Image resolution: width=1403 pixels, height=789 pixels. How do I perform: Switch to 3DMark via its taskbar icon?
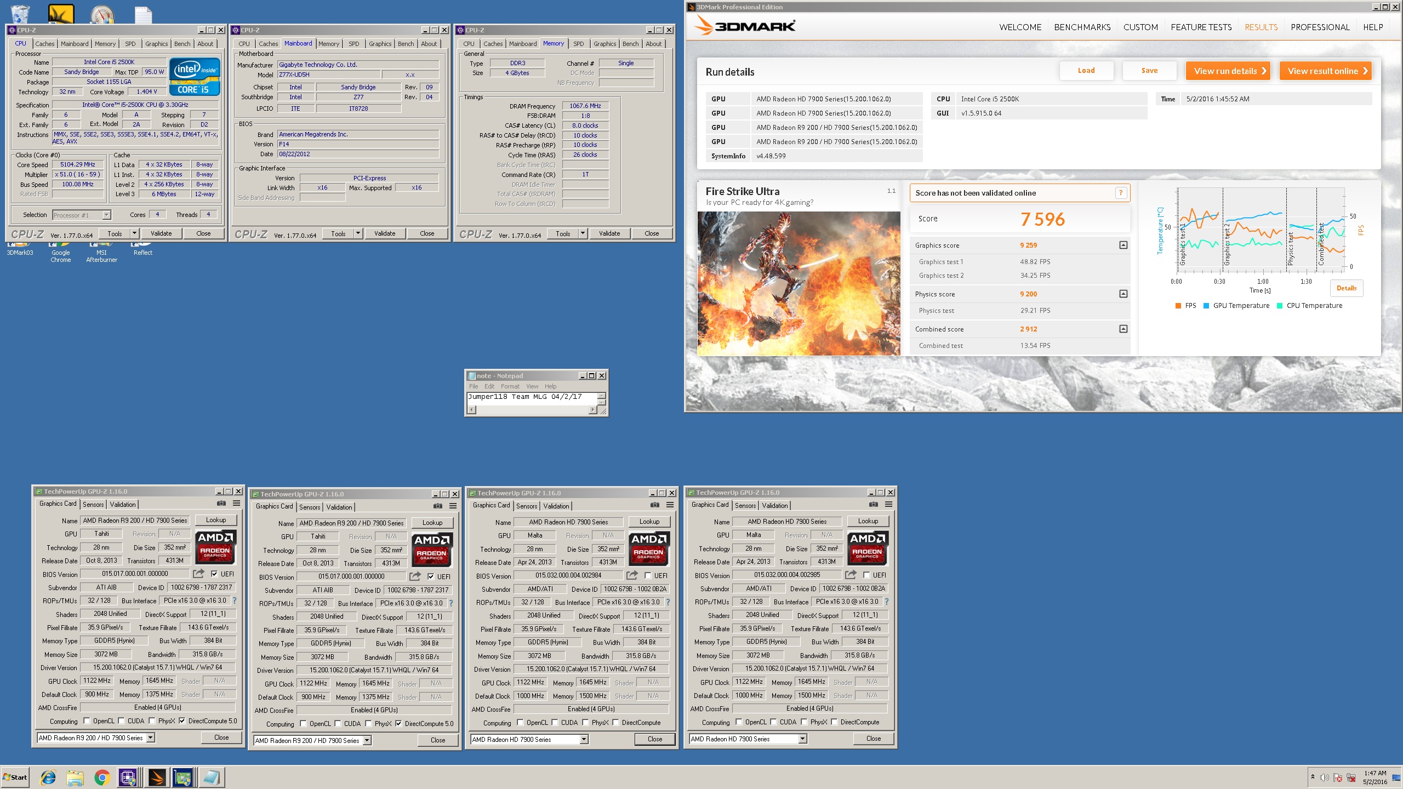point(157,777)
